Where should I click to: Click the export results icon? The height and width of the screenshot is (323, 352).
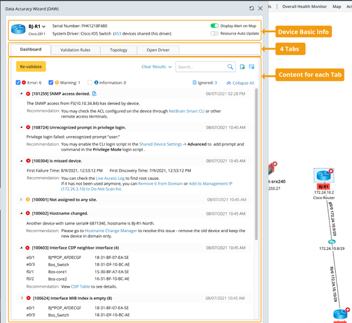click(x=242, y=67)
